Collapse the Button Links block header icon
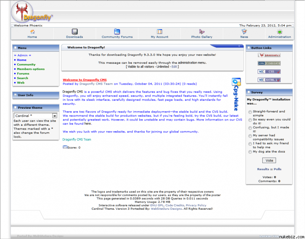 pos(249,48)
